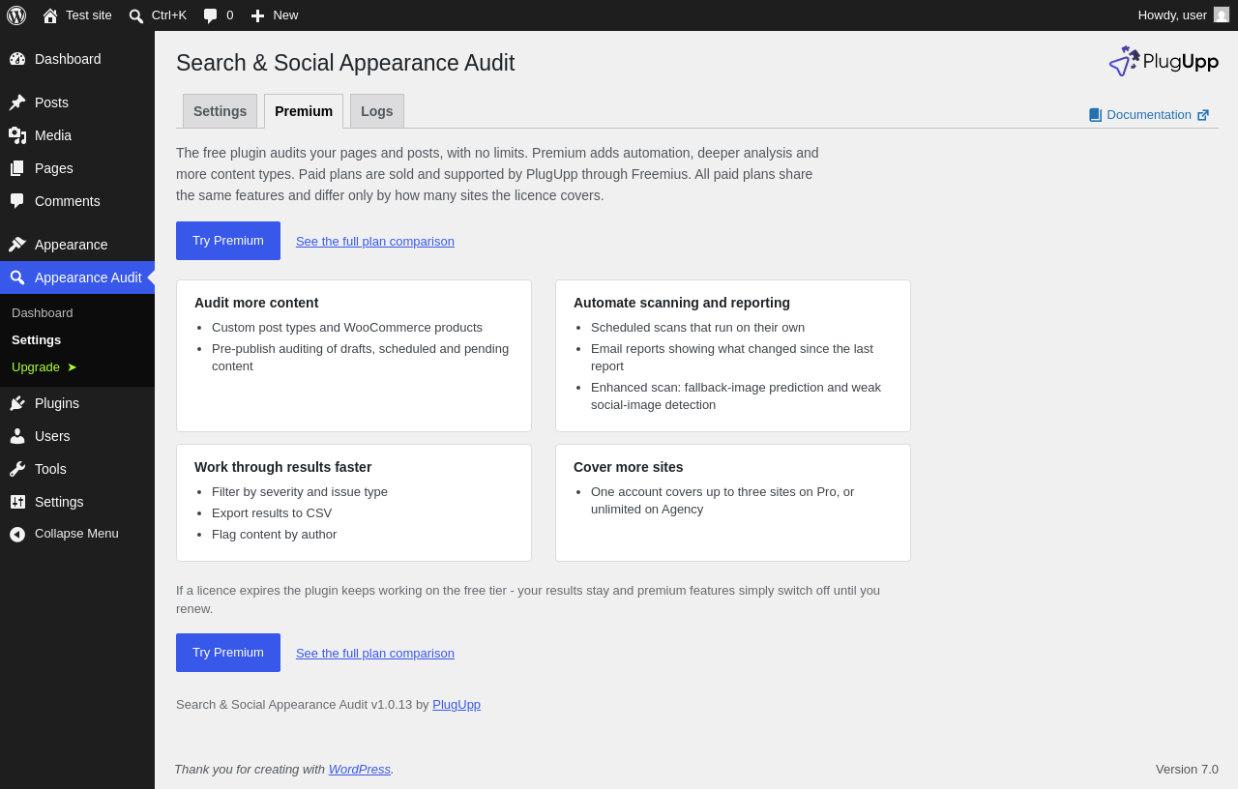Click Collapse Menu label
The image size is (1238, 789).
[76, 534]
